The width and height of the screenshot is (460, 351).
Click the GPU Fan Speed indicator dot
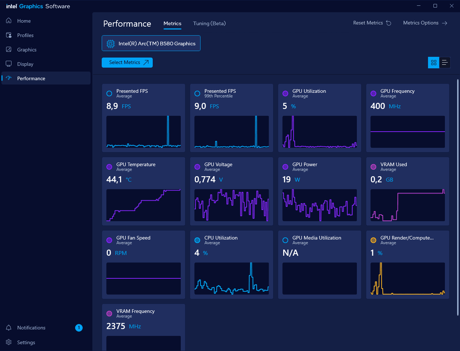pyautogui.click(x=109, y=240)
